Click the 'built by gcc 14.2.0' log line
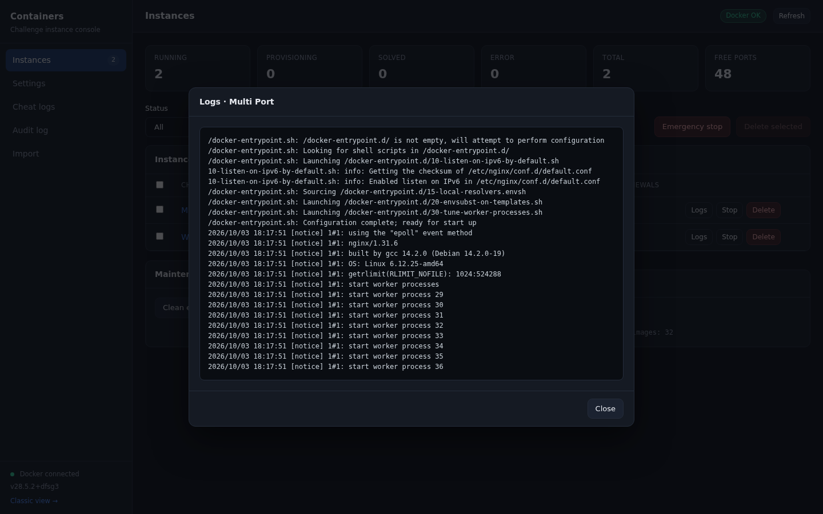This screenshot has width=823, height=514. coord(357,254)
